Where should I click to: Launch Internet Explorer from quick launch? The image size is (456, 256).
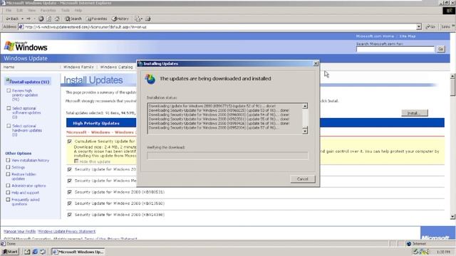(x=35, y=252)
